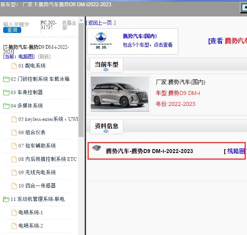Click the file icon for 07 驻车辅助系统
Screen dimensions: 247x235
pos(14,146)
